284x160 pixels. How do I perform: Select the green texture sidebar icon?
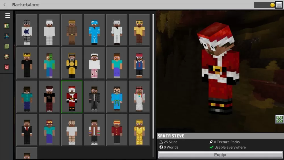[x=7, y=46]
